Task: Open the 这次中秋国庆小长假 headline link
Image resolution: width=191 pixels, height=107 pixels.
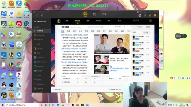Action: click(74, 35)
